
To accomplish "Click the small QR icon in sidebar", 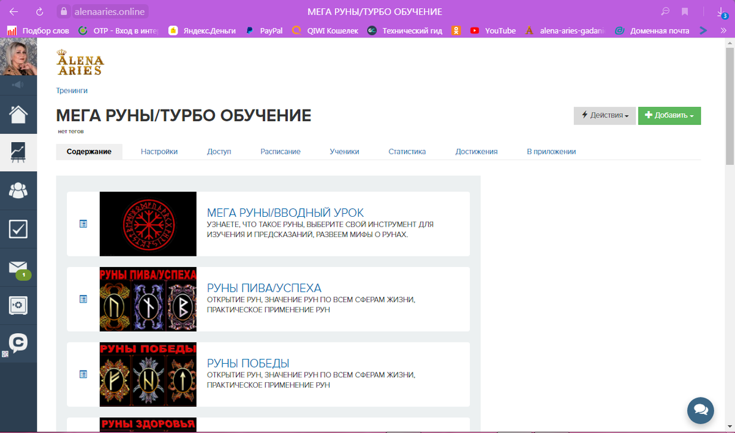I will (x=5, y=354).
